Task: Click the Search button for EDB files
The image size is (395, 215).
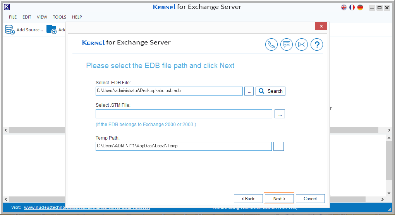Action: point(270,91)
